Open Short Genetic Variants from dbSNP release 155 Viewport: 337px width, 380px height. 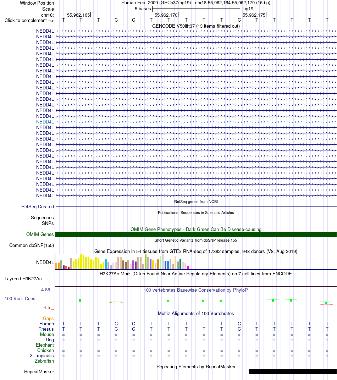[x=196, y=240]
